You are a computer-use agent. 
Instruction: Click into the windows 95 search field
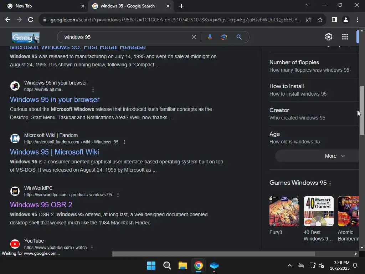tap(126, 37)
